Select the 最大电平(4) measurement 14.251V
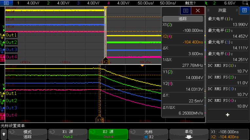 coord(228,57)
